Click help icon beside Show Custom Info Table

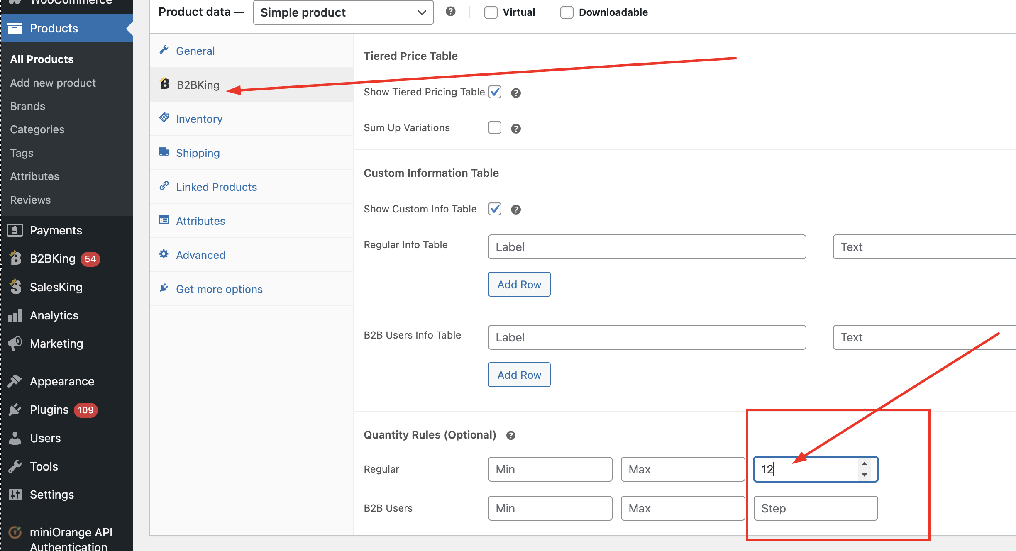click(x=516, y=210)
